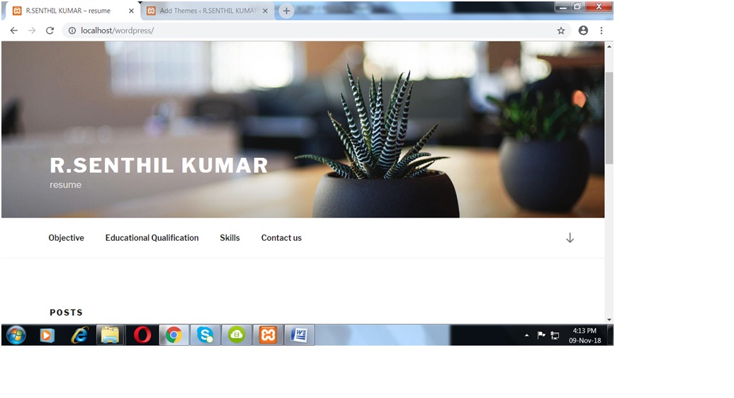Reload the localhost WordPress page
The width and height of the screenshot is (734, 398).
click(x=50, y=30)
